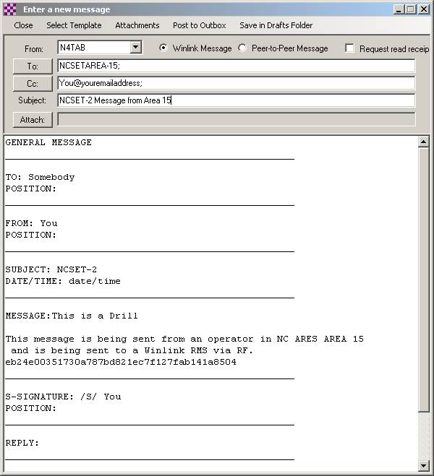
Task: Choose Post to Outbox
Action: coord(200,25)
